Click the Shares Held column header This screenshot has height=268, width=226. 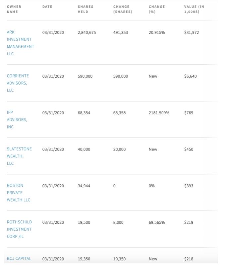pos(85,9)
